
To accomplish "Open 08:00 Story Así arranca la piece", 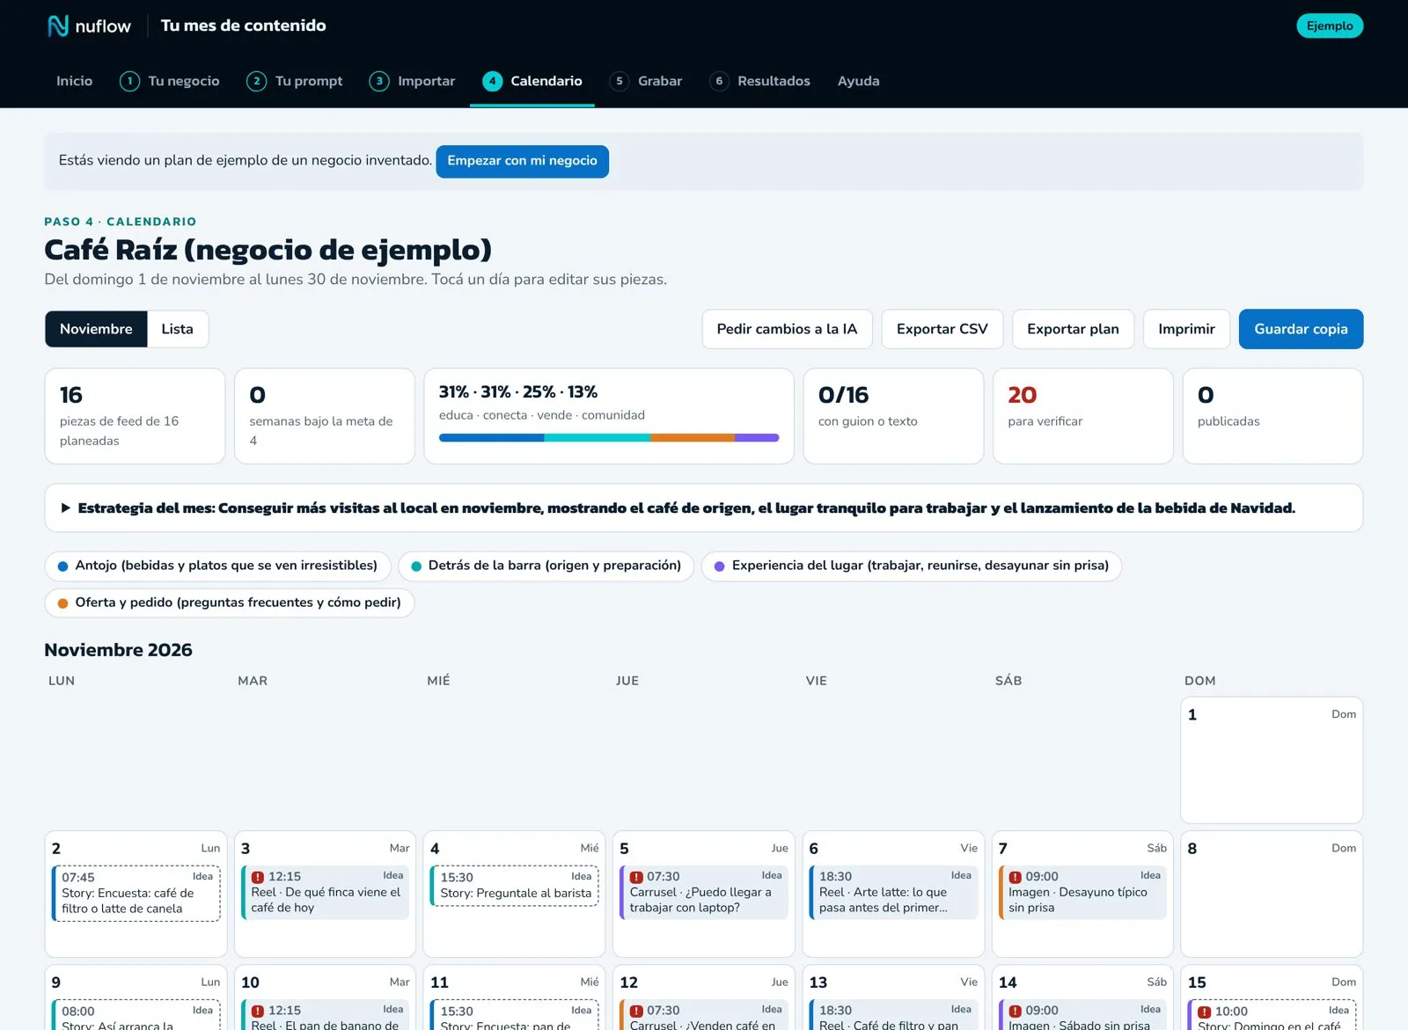I will [x=136, y=1015].
